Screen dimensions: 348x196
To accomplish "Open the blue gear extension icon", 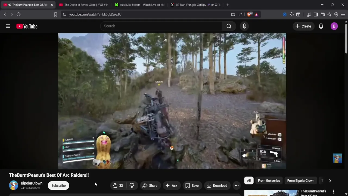I will pos(284,14).
